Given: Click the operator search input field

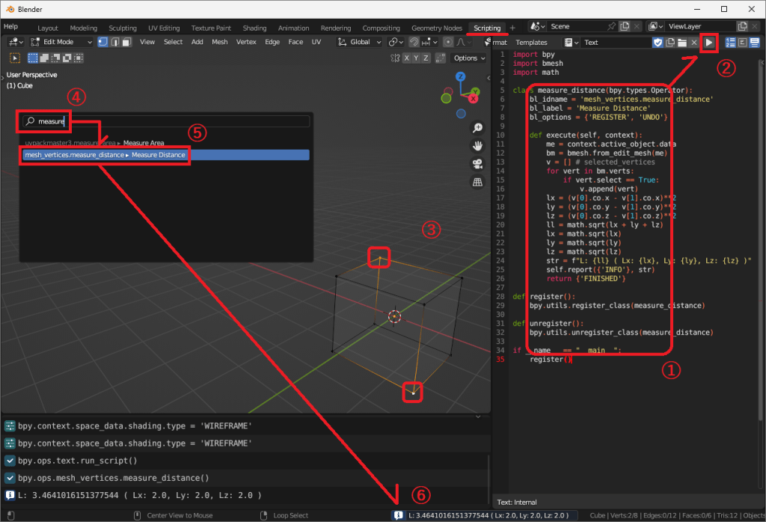Looking at the screenshot, I should (165, 120).
